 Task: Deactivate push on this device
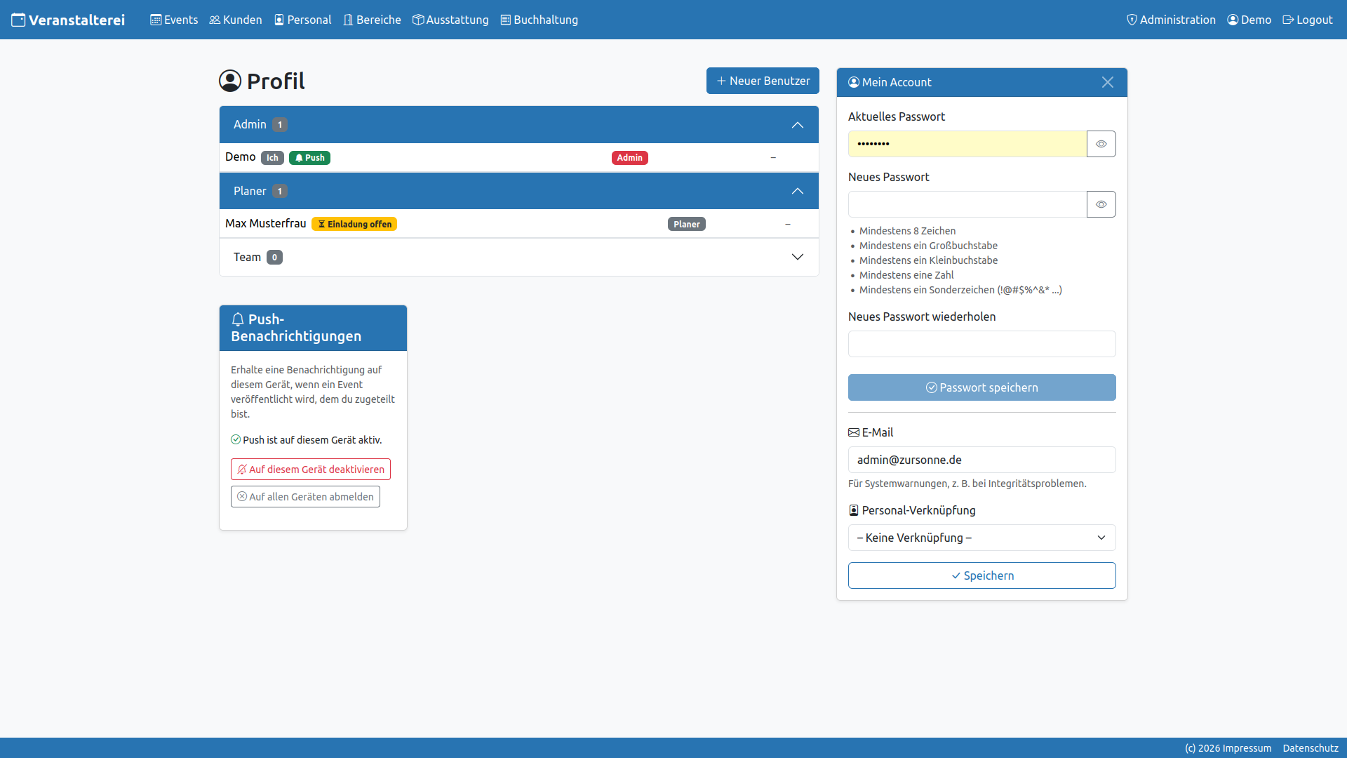tap(311, 470)
